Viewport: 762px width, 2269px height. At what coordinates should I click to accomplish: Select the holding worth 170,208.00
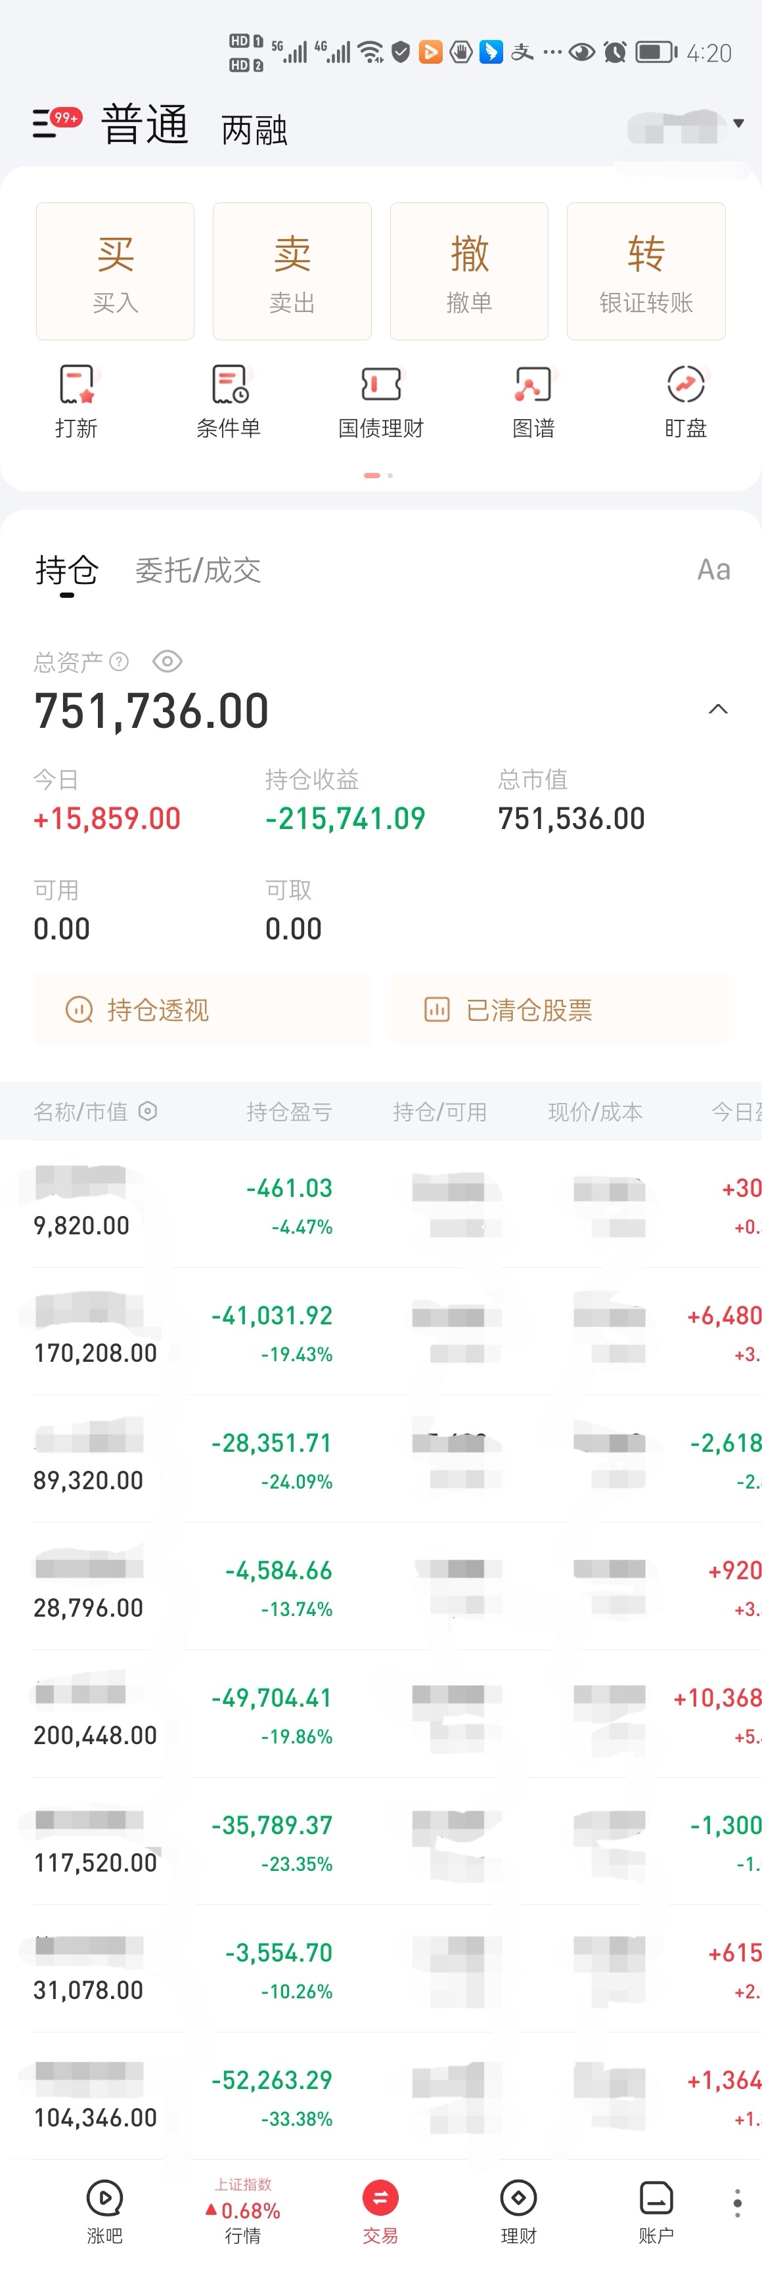point(380,1331)
